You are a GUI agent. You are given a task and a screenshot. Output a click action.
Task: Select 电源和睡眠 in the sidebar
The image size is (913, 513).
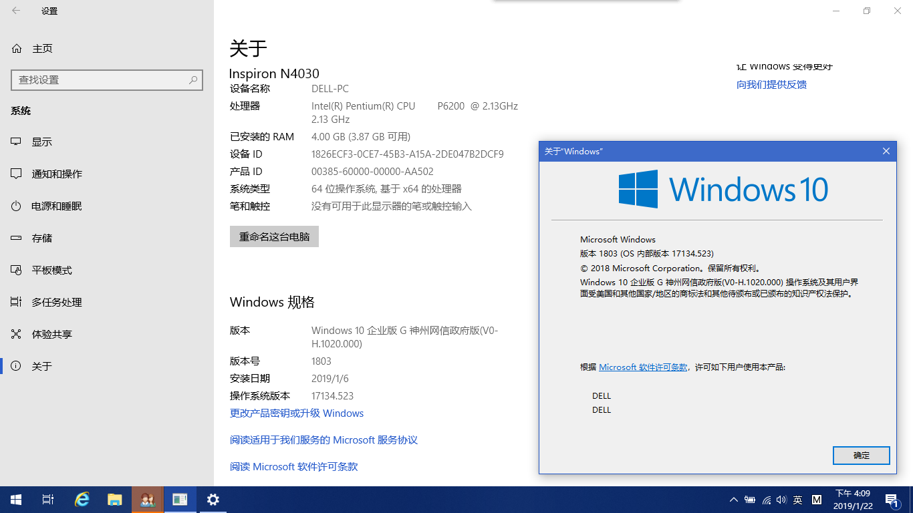tap(56, 206)
